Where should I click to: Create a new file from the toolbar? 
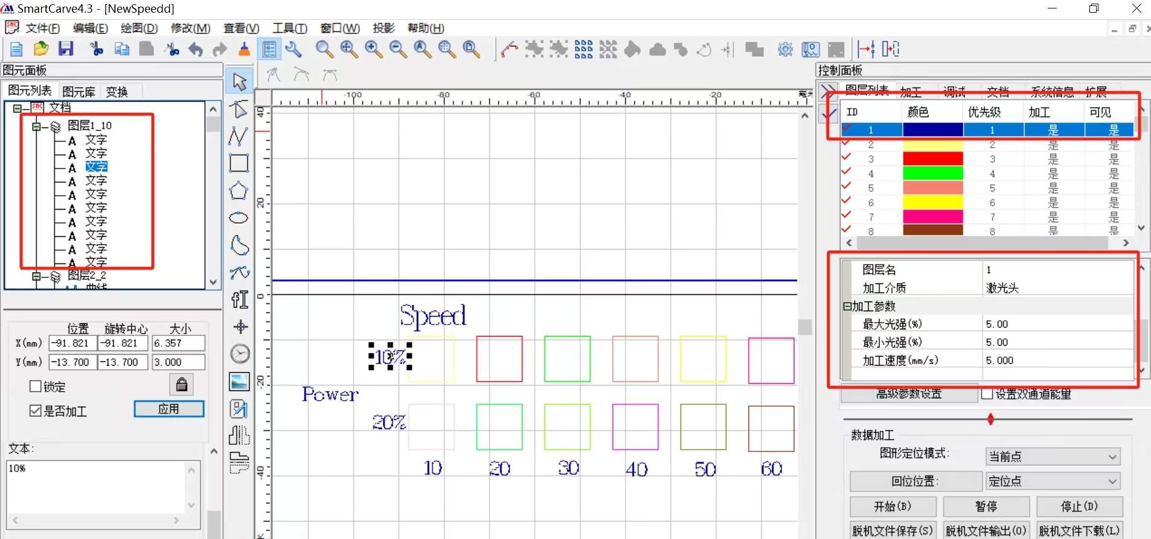click(16, 49)
